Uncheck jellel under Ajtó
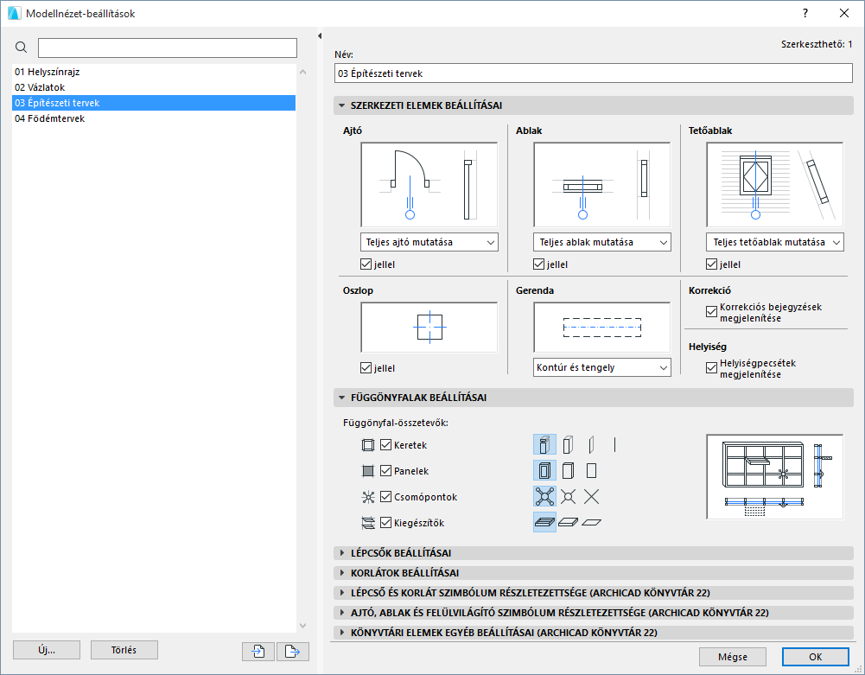 (366, 264)
